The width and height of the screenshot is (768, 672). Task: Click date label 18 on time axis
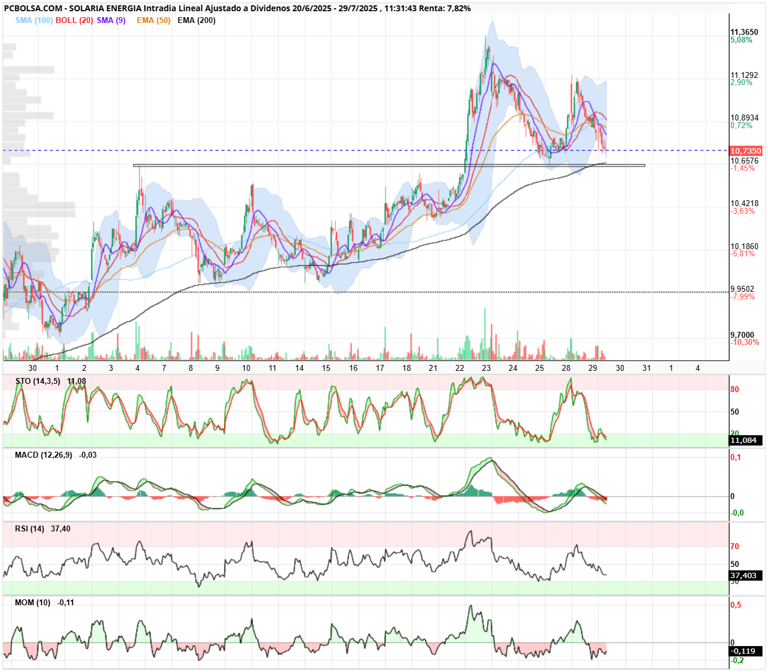click(x=407, y=368)
